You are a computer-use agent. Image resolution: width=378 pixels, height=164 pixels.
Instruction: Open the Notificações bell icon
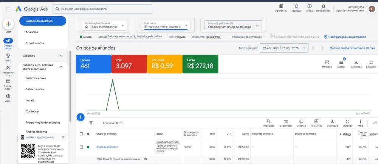323,6
